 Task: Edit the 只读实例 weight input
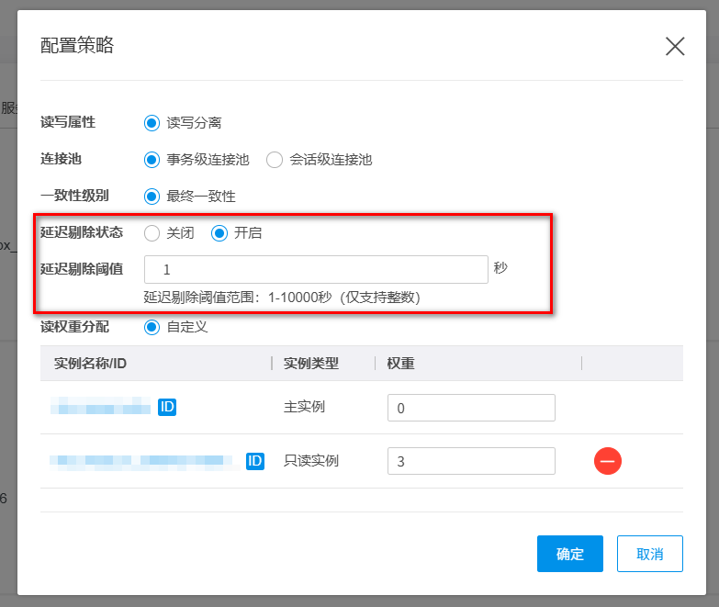coord(471,461)
